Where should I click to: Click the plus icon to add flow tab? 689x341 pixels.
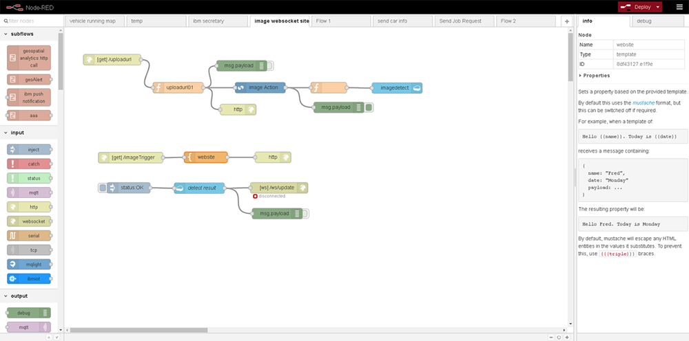566,21
